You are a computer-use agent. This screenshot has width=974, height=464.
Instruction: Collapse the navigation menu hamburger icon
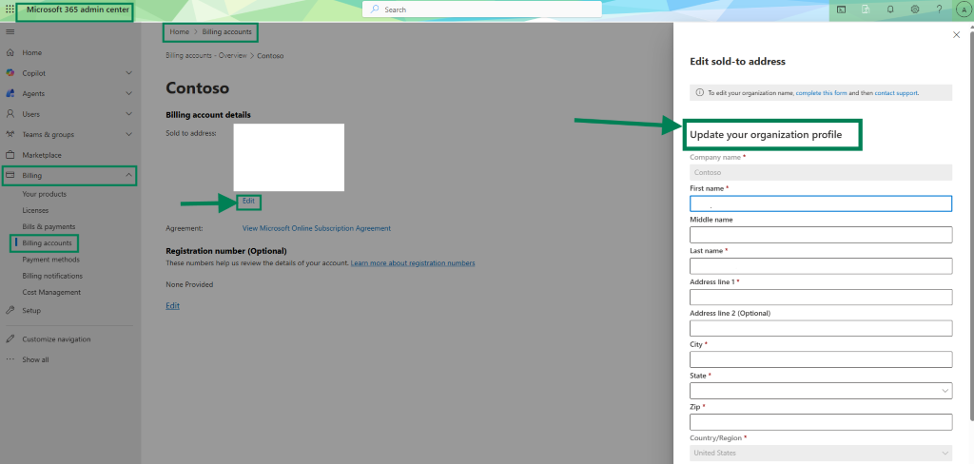pos(10,31)
